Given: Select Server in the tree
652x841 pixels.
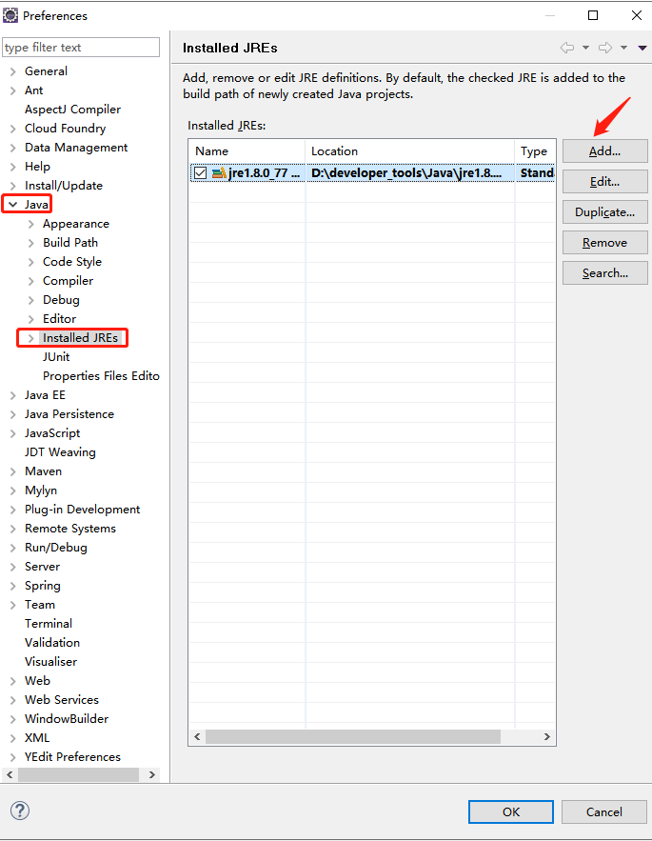Looking at the screenshot, I should tap(43, 567).
